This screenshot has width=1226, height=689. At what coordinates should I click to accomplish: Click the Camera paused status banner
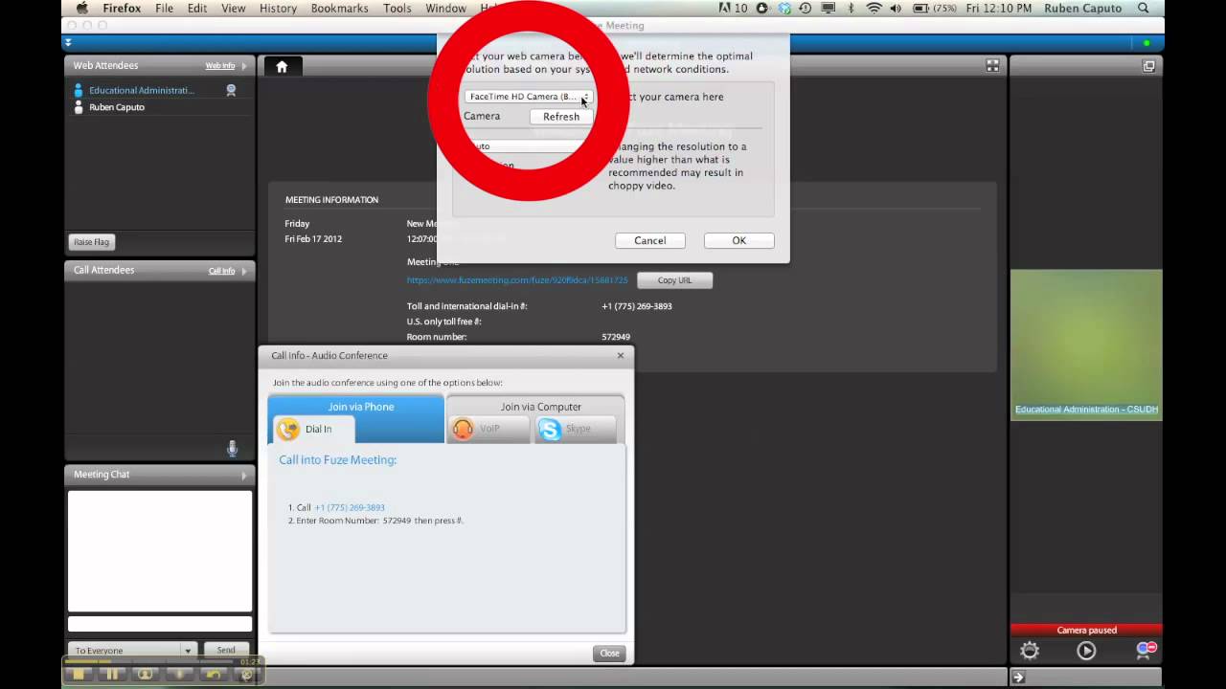pyautogui.click(x=1086, y=630)
